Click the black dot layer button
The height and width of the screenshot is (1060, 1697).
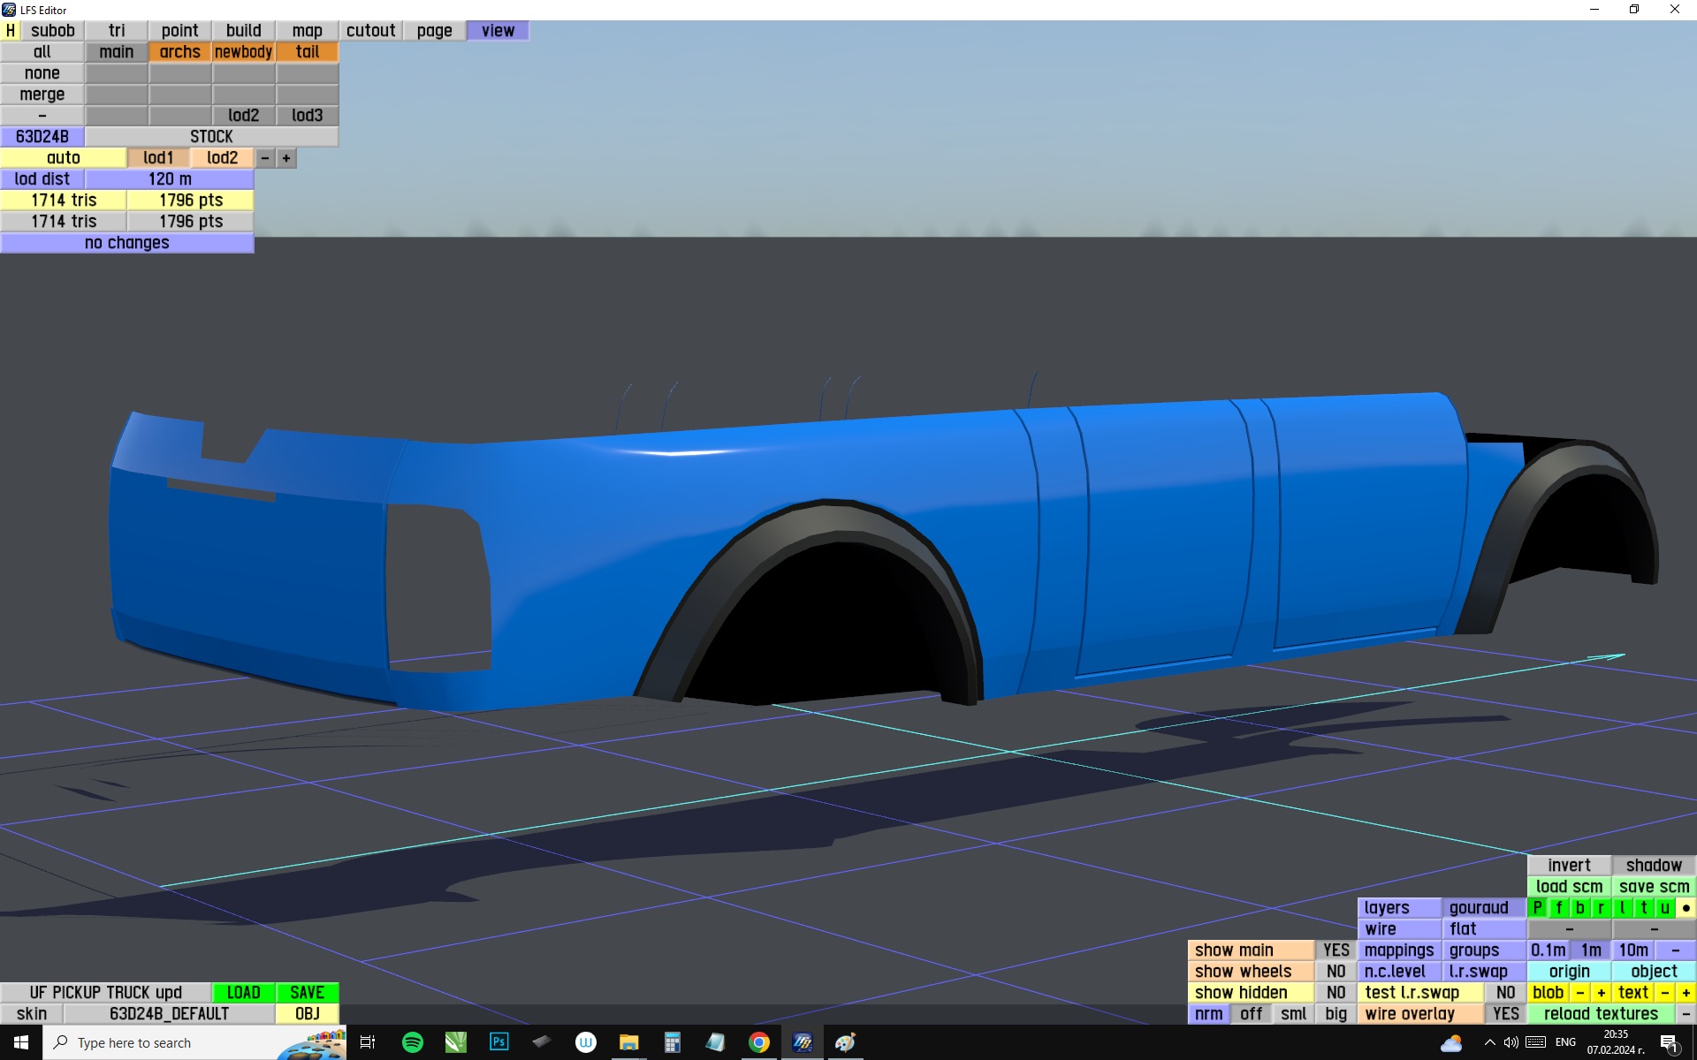(1686, 908)
